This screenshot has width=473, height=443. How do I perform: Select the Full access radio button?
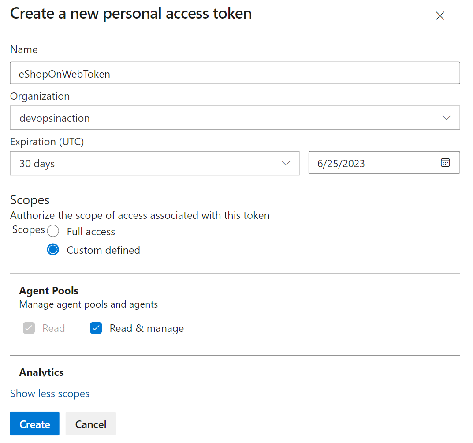tap(53, 232)
